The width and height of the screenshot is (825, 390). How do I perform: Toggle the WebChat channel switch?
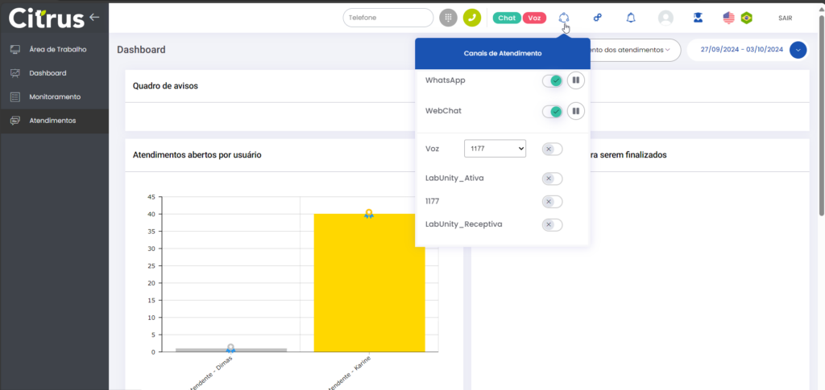[x=552, y=111]
